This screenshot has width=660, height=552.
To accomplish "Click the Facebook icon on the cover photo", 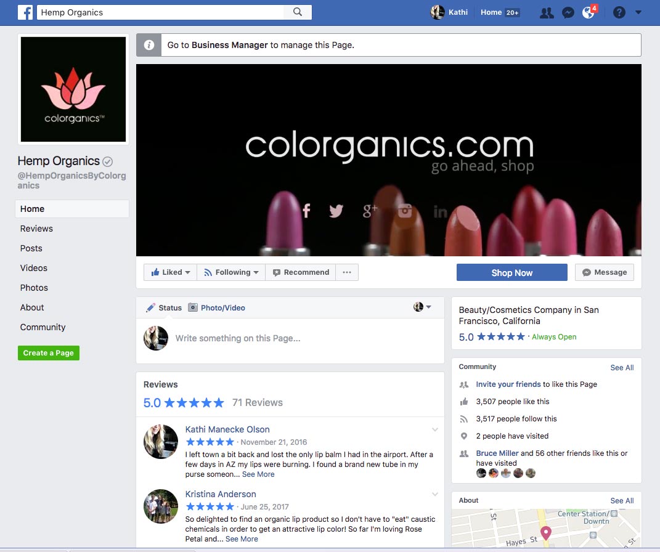I will point(306,210).
